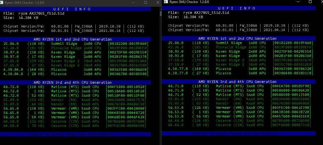Screen dimensions: 323x145
Task: Click address '[002B1F00-002B6360]' in right window
Action: (293, 56)
